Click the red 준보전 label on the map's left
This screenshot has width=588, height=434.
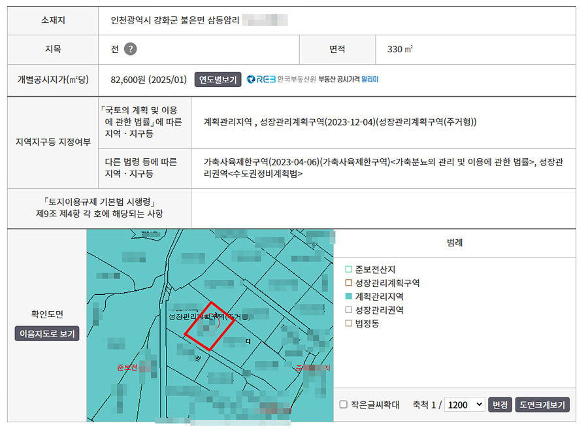[x=128, y=367]
